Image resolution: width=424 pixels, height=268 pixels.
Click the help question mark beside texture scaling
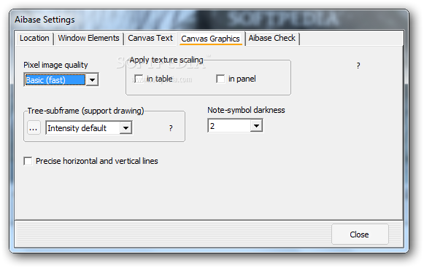pyautogui.click(x=358, y=66)
